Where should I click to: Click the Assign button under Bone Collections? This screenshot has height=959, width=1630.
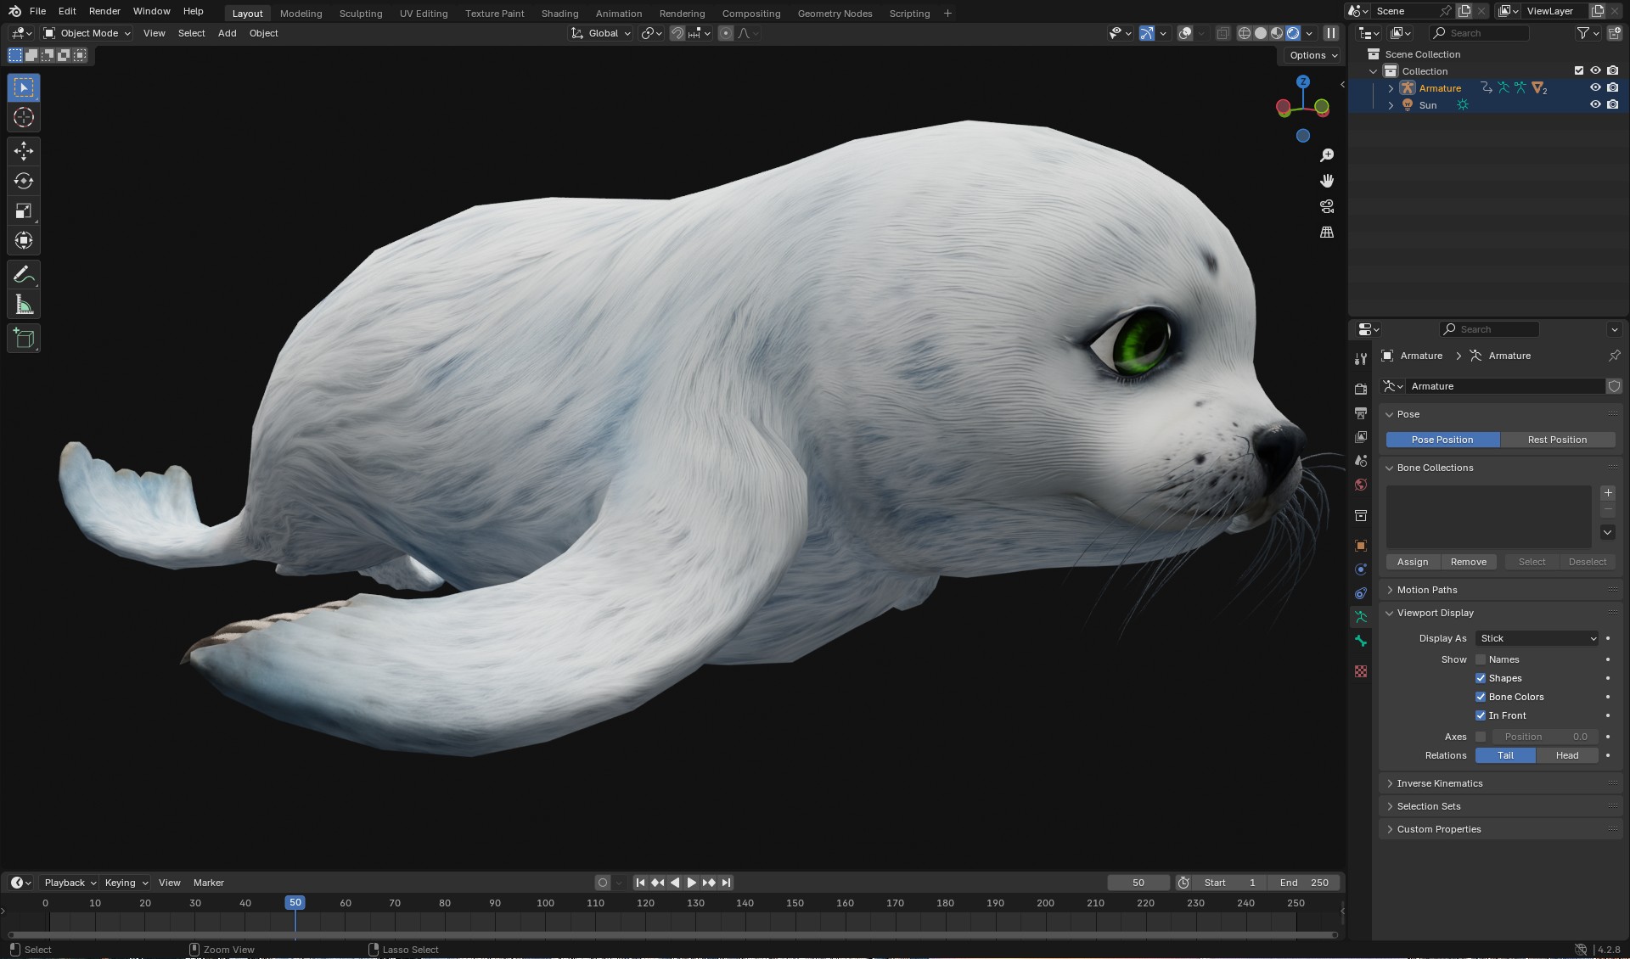click(1412, 562)
